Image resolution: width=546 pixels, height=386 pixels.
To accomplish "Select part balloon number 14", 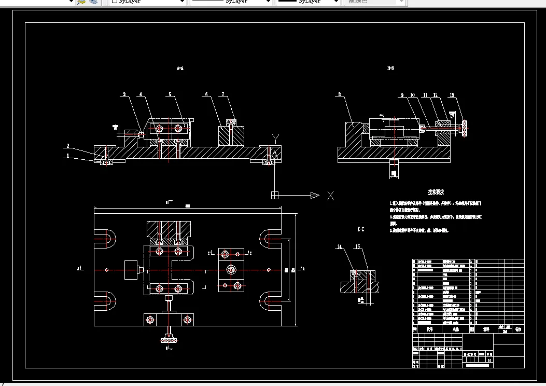I will (x=340, y=246).
